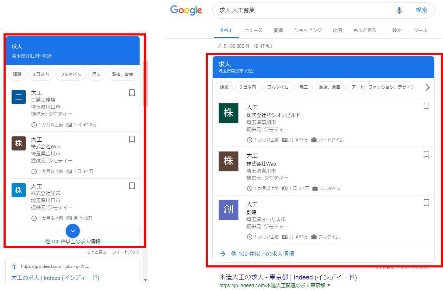Switch to the ニュース tab

point(253,31)
